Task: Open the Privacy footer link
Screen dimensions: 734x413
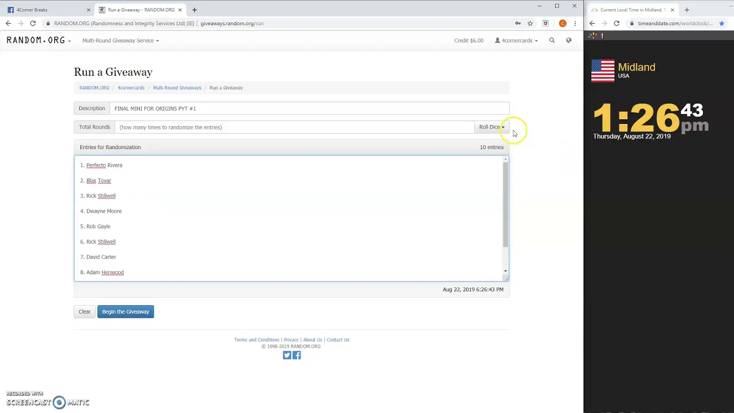Action: point(291,340)
